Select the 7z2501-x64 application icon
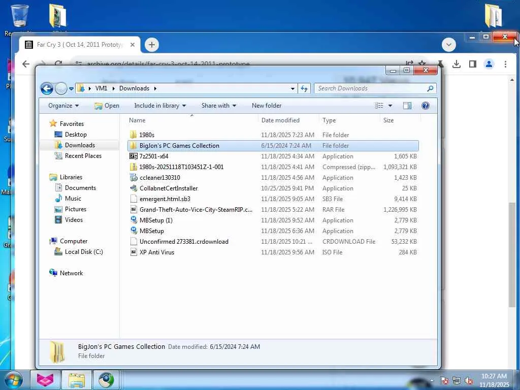The width and height of the screenshot is (520, 390). (x=134, y=156)
